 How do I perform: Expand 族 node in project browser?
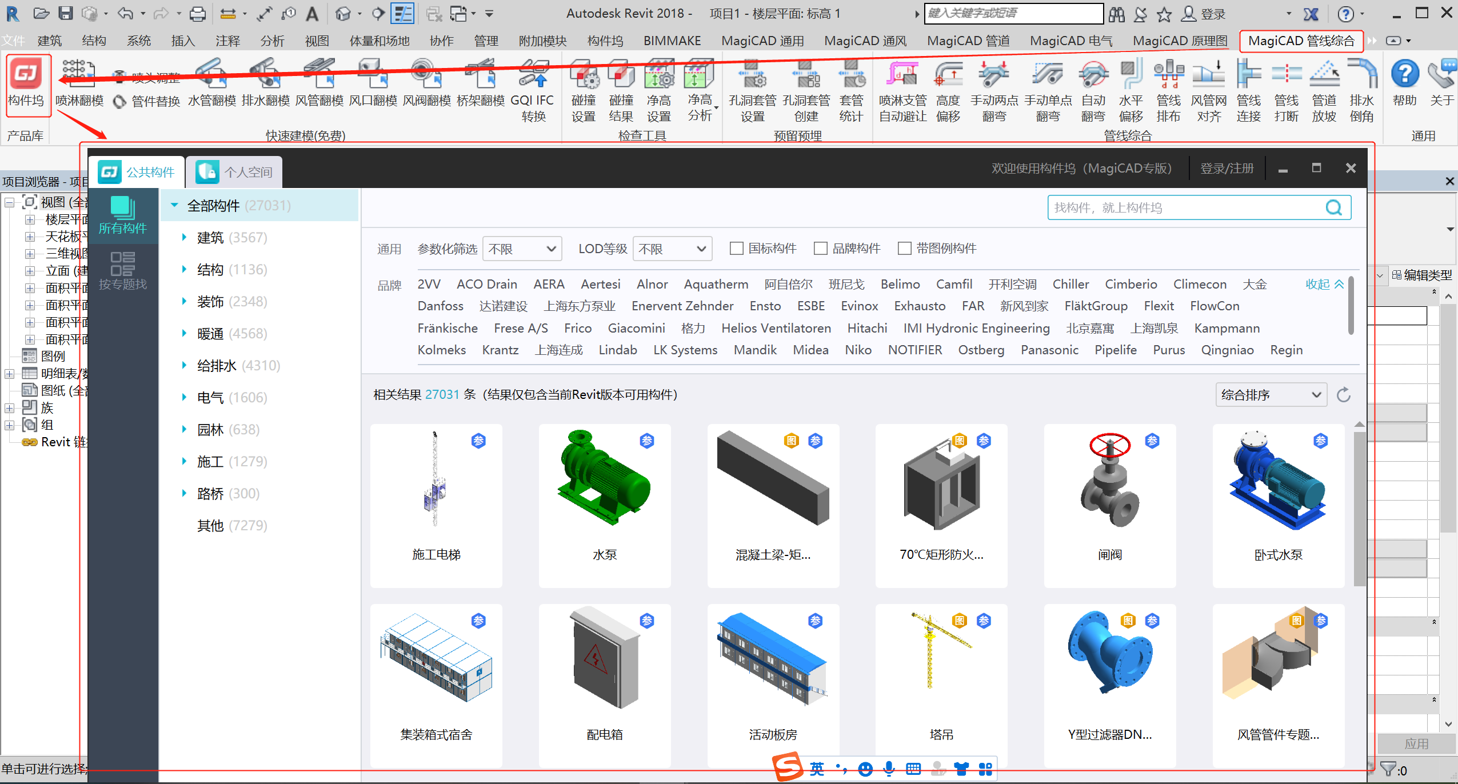pyautogui.click(x=9, y=408)
